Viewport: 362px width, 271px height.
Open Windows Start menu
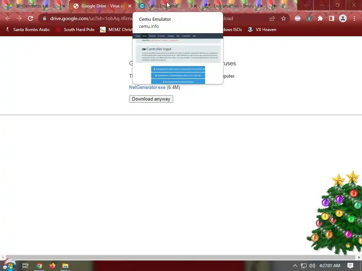(9, 265)
